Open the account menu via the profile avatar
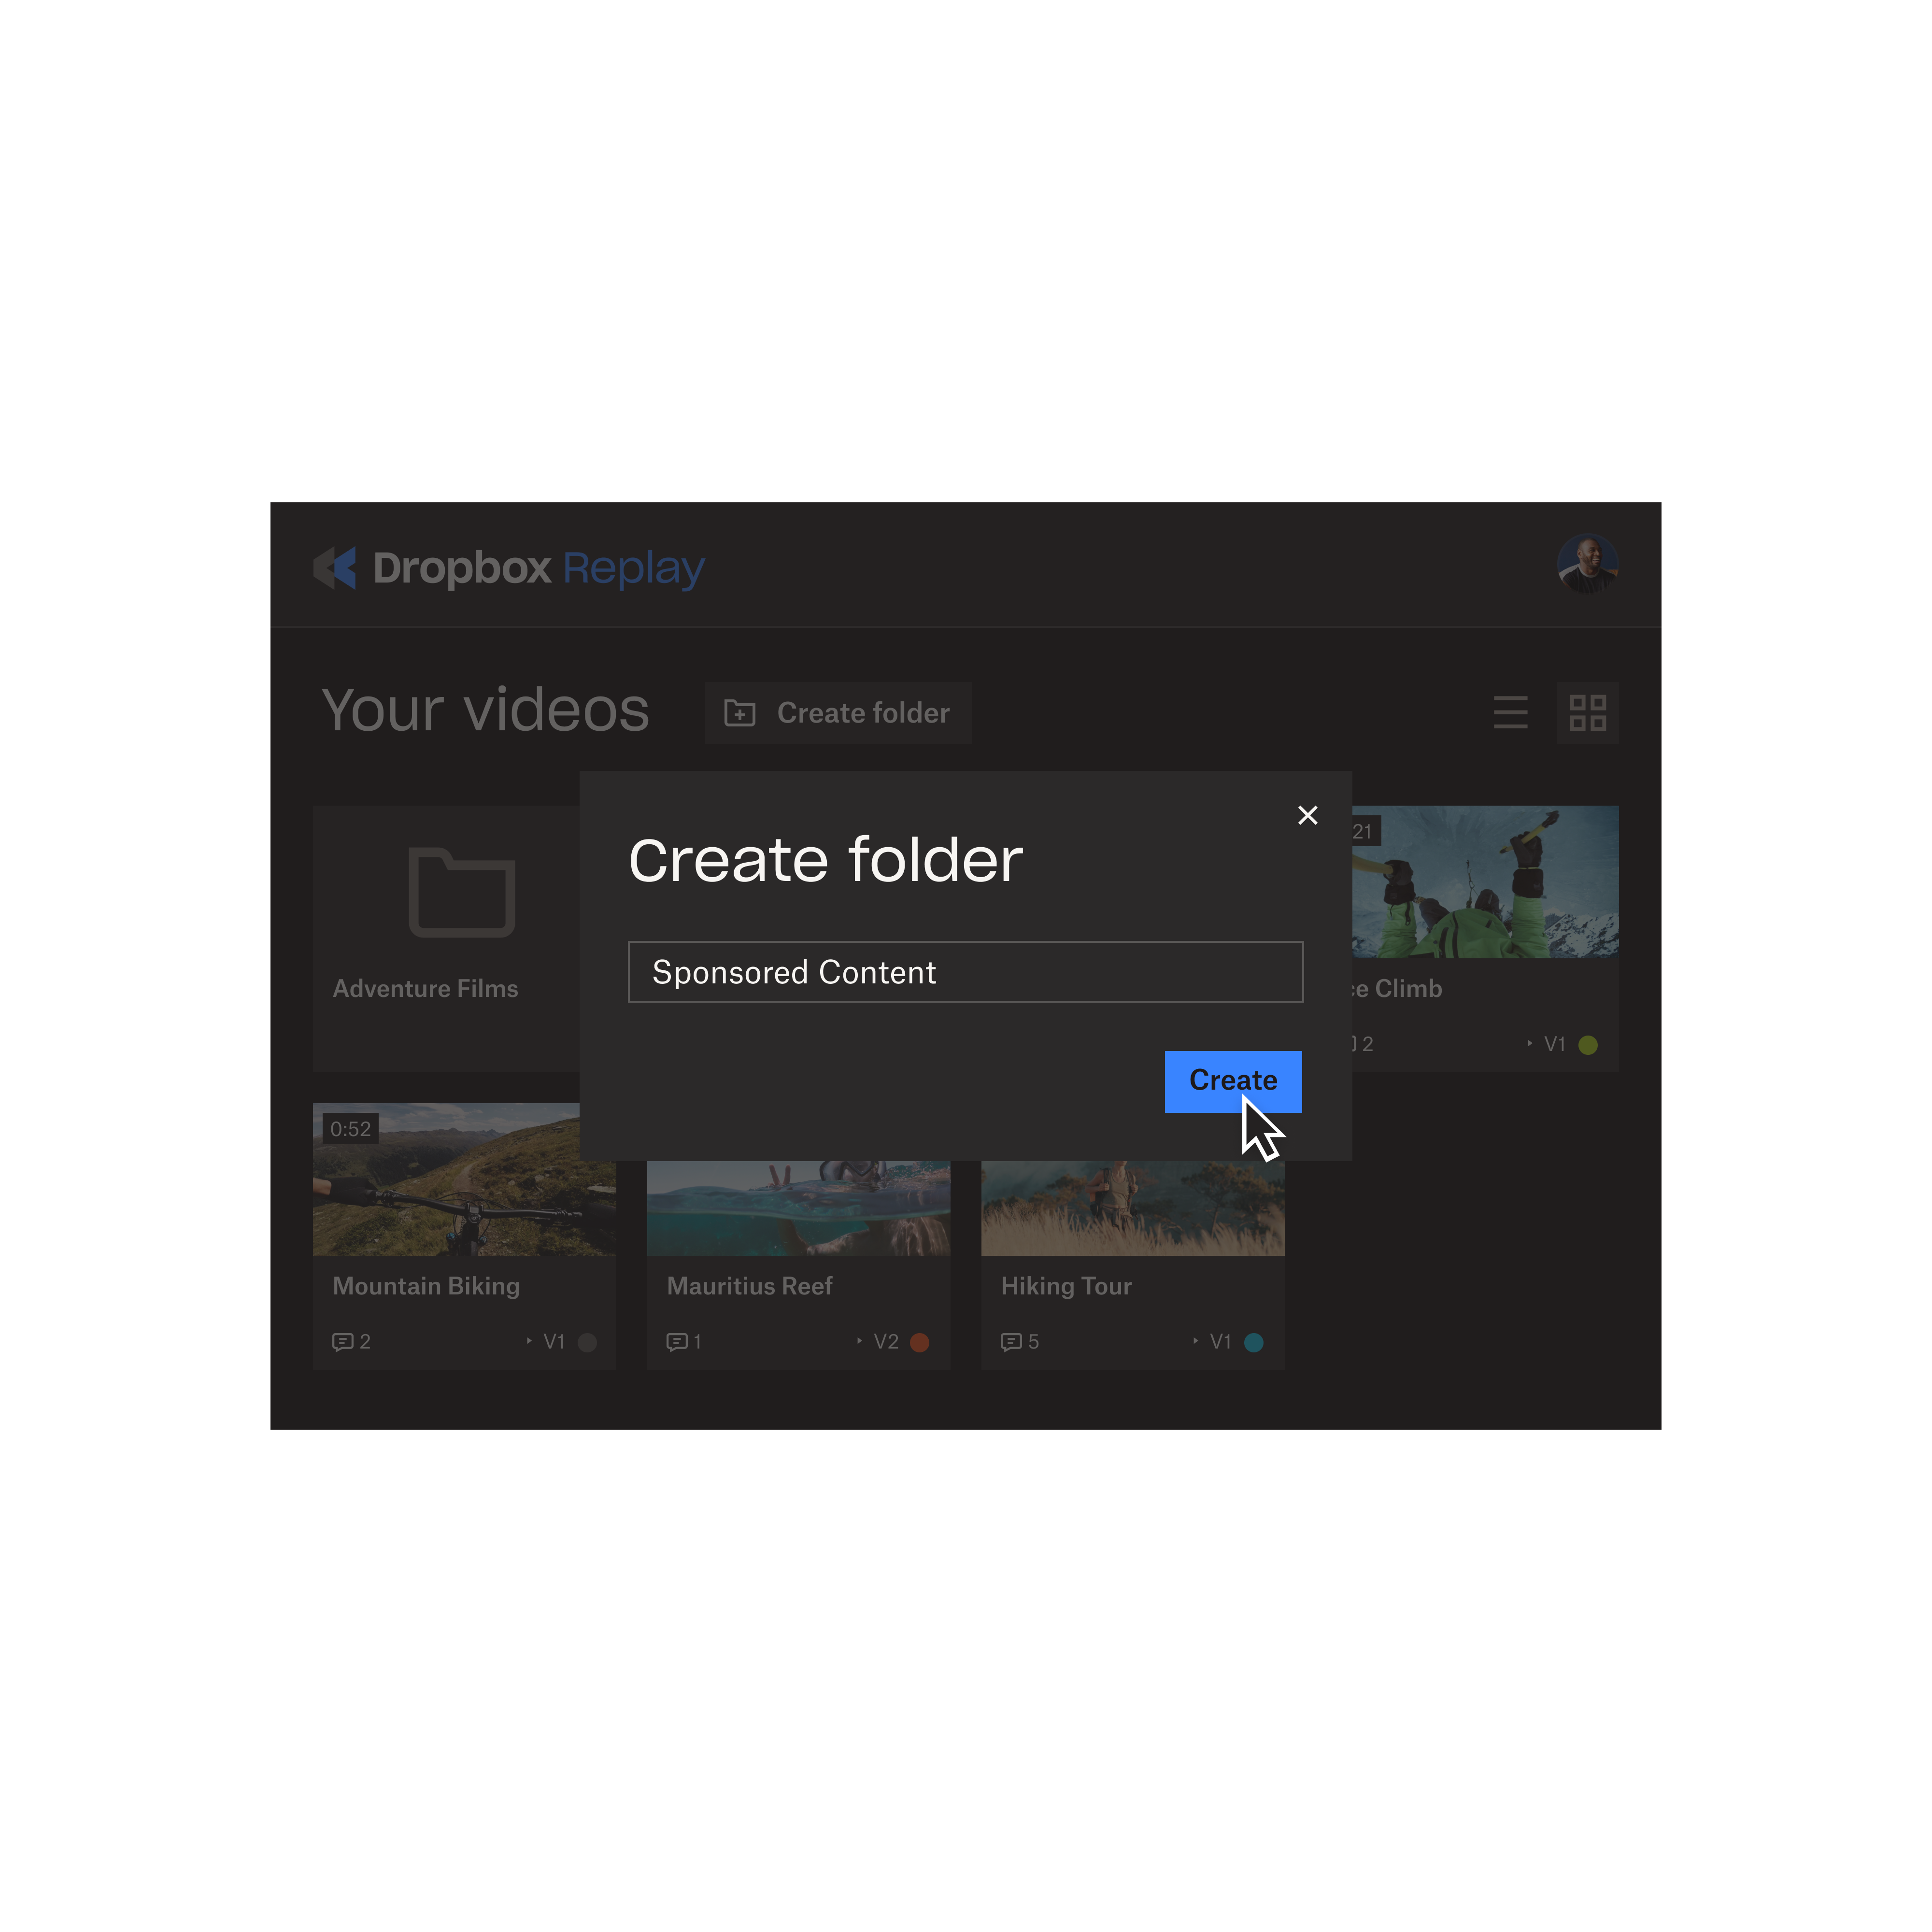This screenshot has width=1932, height=1932. pyautogui.click(x=1588, y=563)
